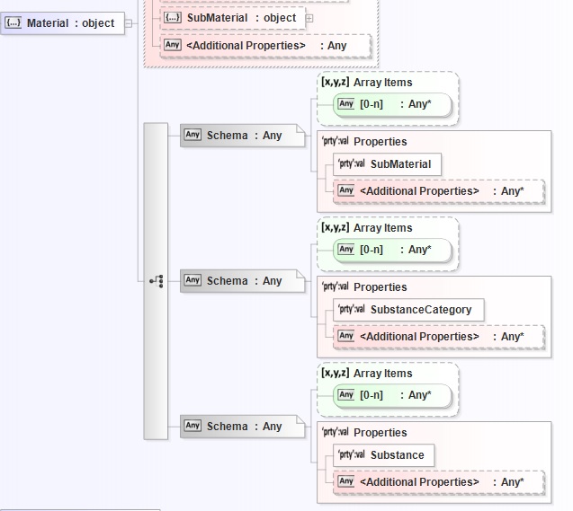Screen dimensions: 573x511
Task: Select the SubMaterial property box under Properties
Action: click(x=387, y=164)
